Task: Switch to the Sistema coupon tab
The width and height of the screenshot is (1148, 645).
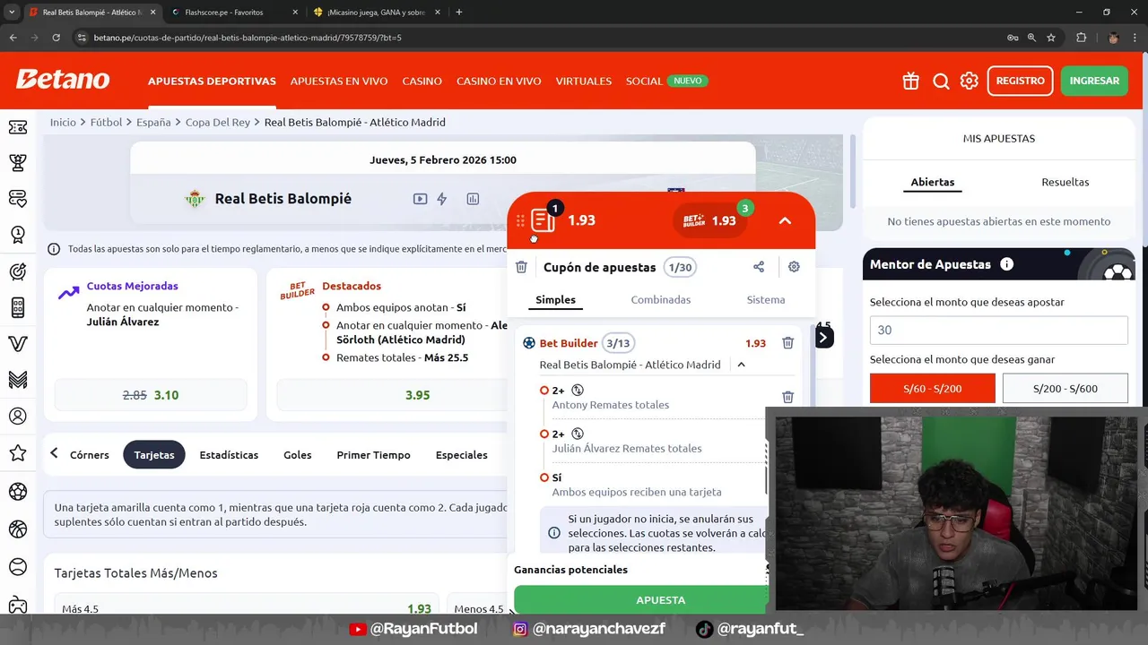Action: (x=766, y=300)
